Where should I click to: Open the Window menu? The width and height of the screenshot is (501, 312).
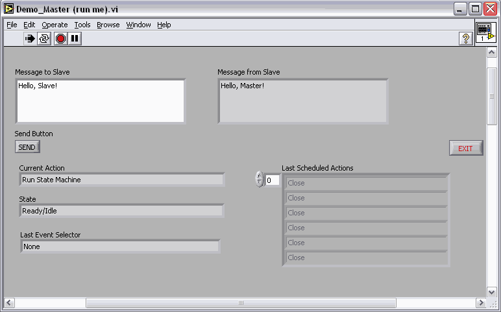point(138,25)
